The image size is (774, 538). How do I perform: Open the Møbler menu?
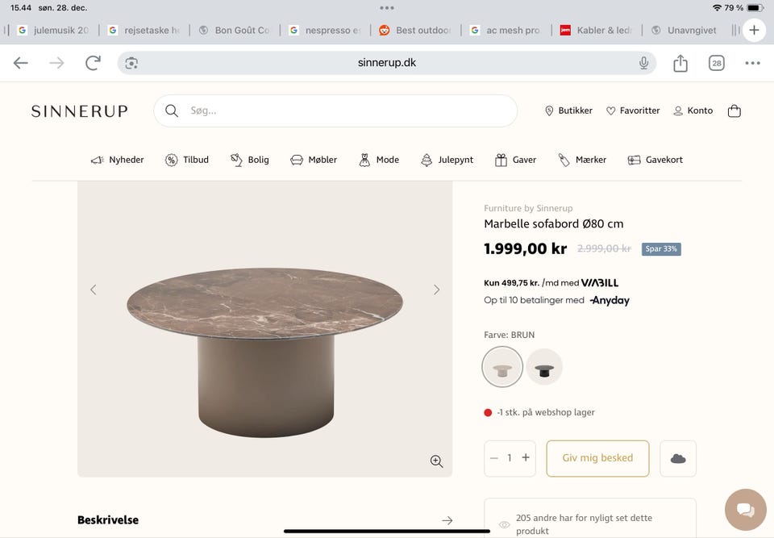pyautogui.click(x=314, y=160)
